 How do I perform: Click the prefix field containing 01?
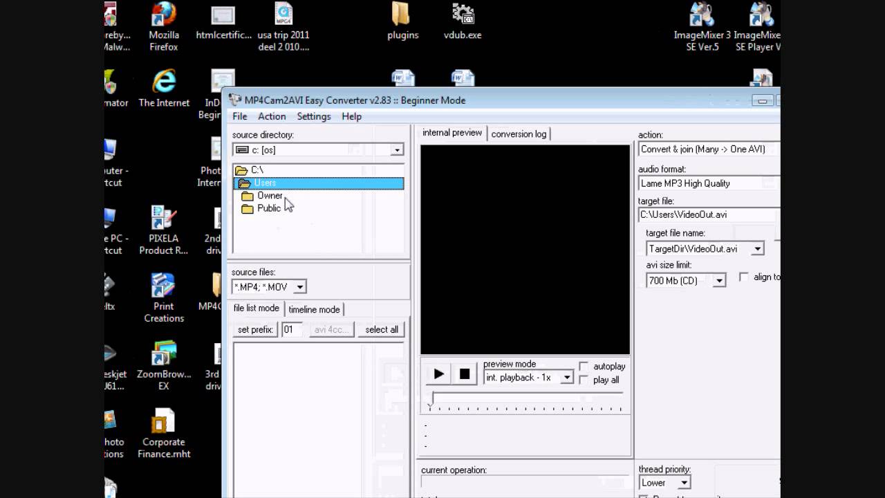[291, 330]
